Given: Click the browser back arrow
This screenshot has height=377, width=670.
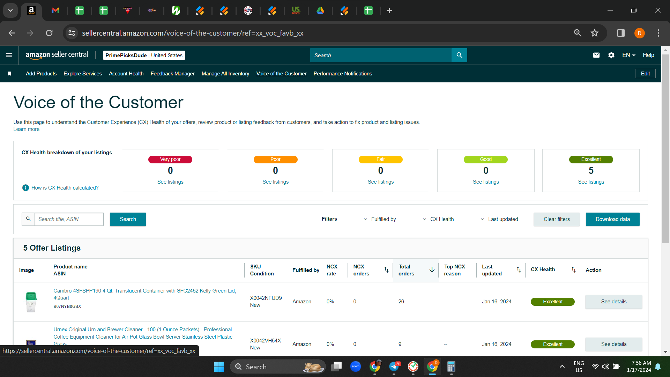Looking at the screenshot, I should [x=12, y=33].
